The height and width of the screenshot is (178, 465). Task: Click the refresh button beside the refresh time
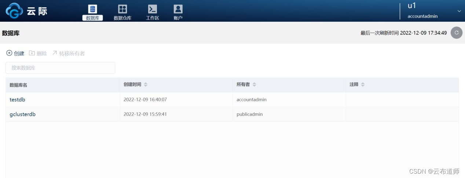tap(456, 33)
